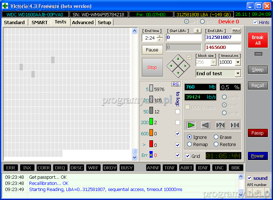Click the random seek '?' scan icon
Image resolution: width=273 pixels, height=200 pixels.
220,125
